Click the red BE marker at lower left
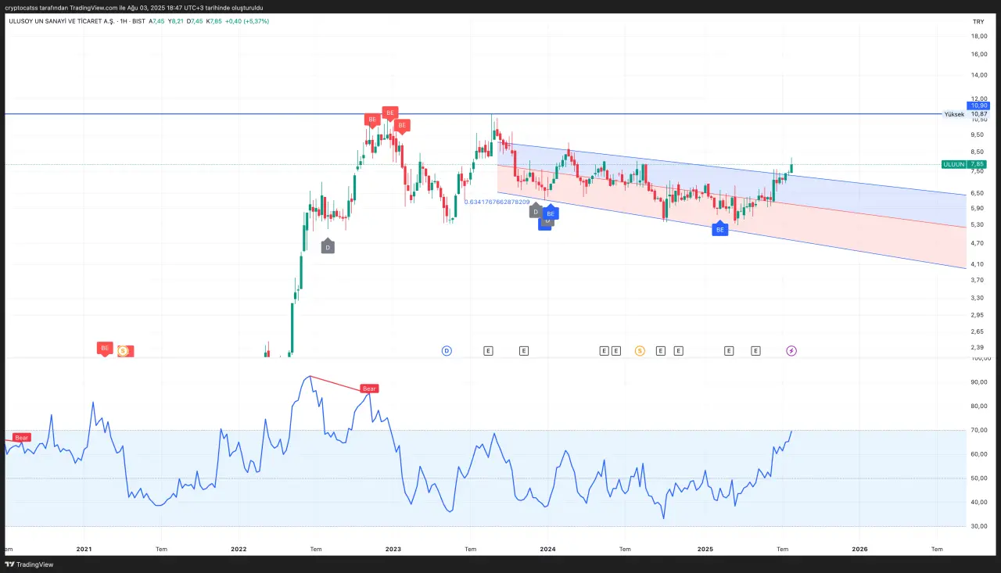 coord(105,348)
